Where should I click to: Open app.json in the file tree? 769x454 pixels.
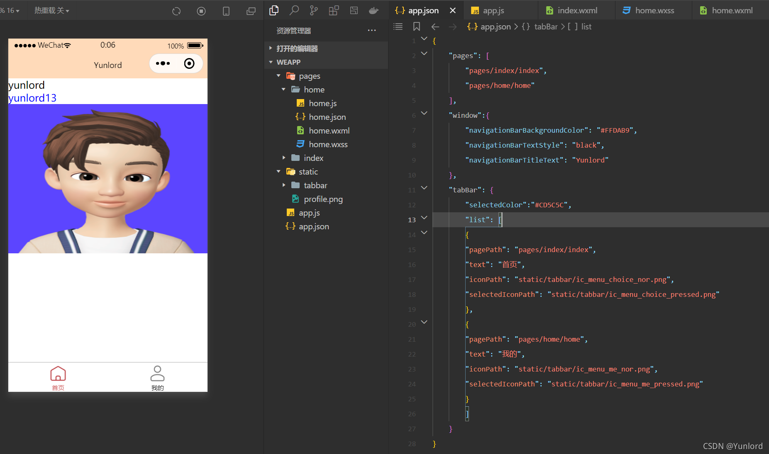pyautogui.click(x=313, y=226)
